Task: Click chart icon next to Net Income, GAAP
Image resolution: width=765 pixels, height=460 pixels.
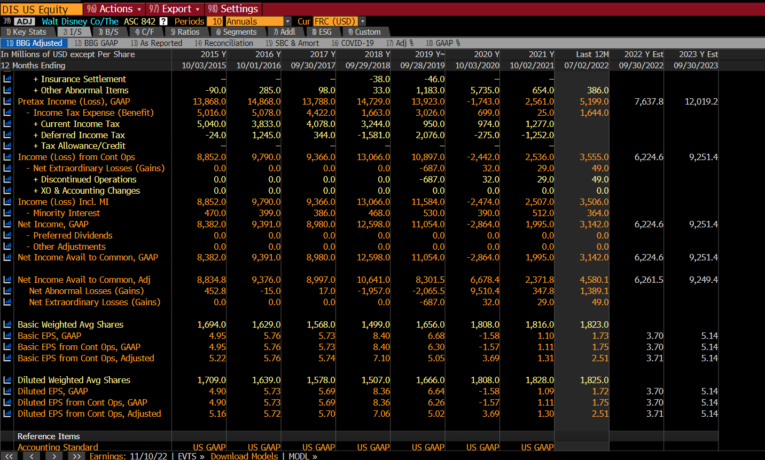Action: [7, 224]
